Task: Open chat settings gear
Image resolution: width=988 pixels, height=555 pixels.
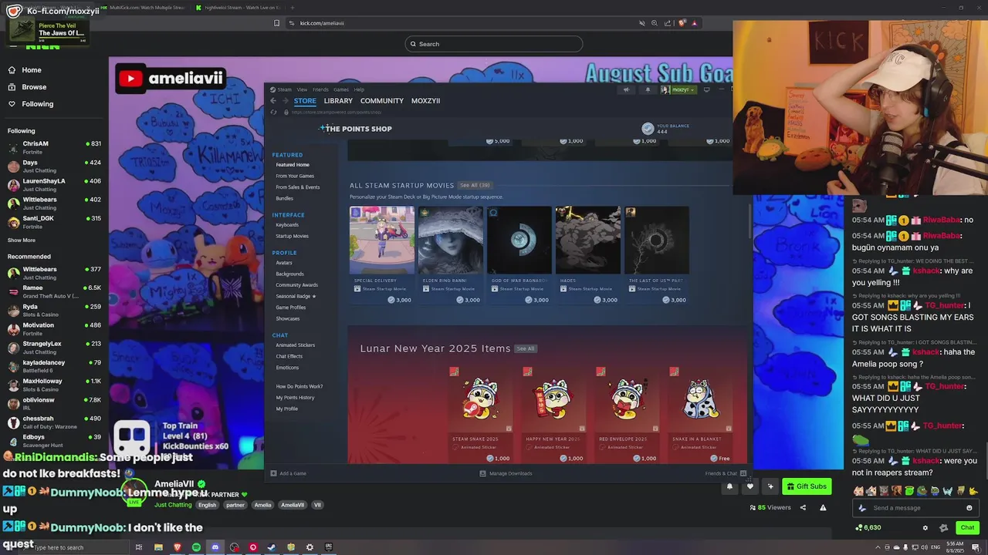Action: 925,528
